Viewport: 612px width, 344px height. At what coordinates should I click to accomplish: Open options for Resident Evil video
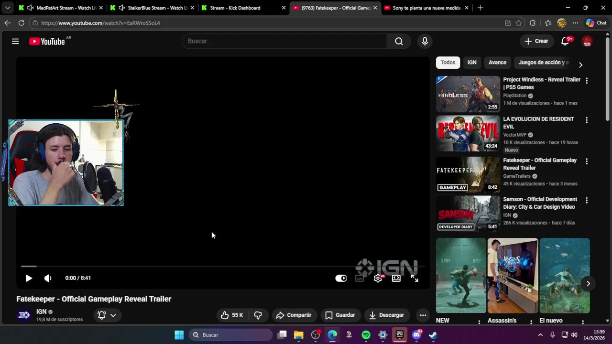click(x=587, y=120)
